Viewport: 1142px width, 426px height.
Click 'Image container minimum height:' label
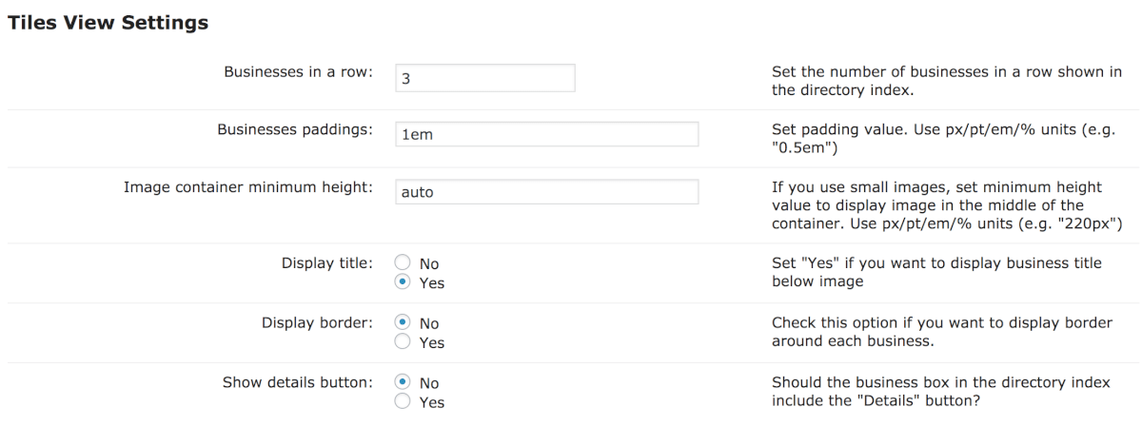[247, 186]
